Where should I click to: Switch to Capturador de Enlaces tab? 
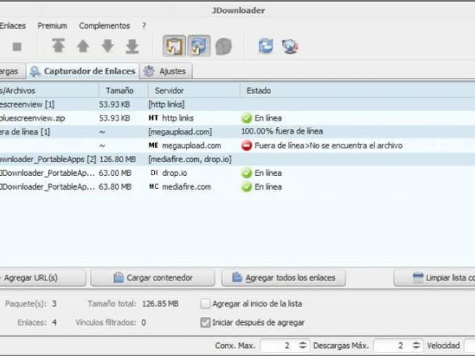[83, 71]
